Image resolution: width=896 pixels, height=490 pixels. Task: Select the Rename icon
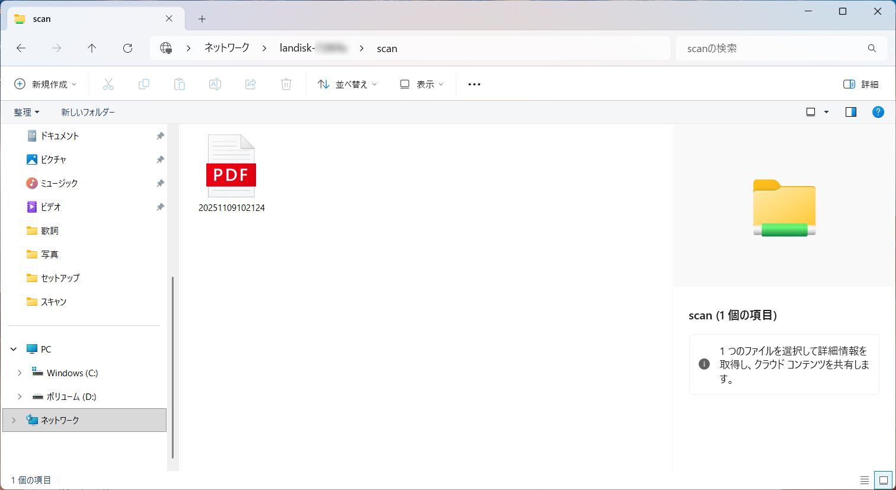pyautogui.click(x=215, y=84)
